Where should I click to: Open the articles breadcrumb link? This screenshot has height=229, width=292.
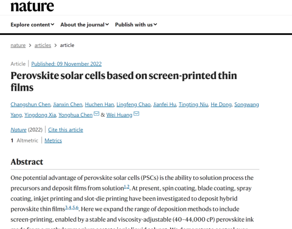click(43, 45)
